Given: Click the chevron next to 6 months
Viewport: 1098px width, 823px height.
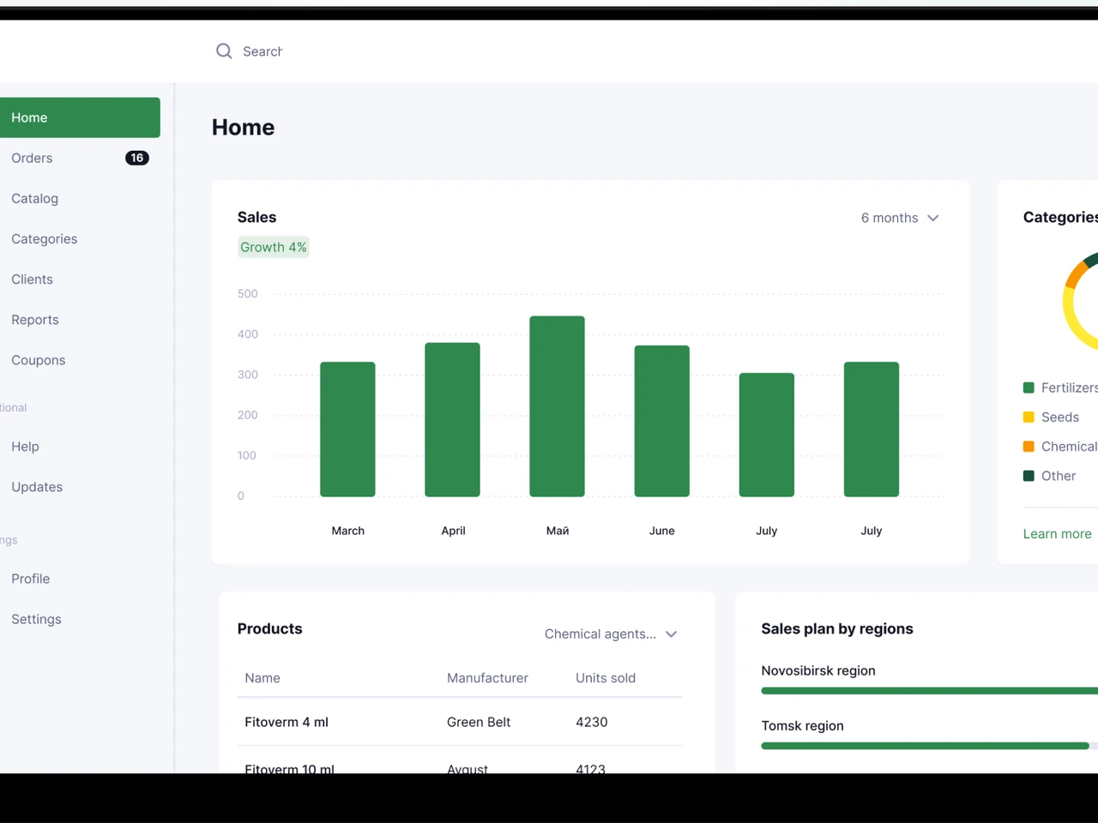Looking at the screenshot, I should (x=933, y=218).
